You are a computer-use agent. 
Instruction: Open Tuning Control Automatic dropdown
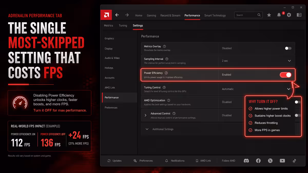pos(288,89)
